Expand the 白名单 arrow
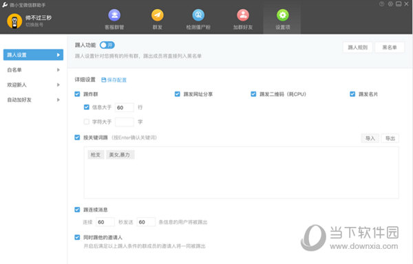This screenshot has height=264, width=413. click(59, 69)
